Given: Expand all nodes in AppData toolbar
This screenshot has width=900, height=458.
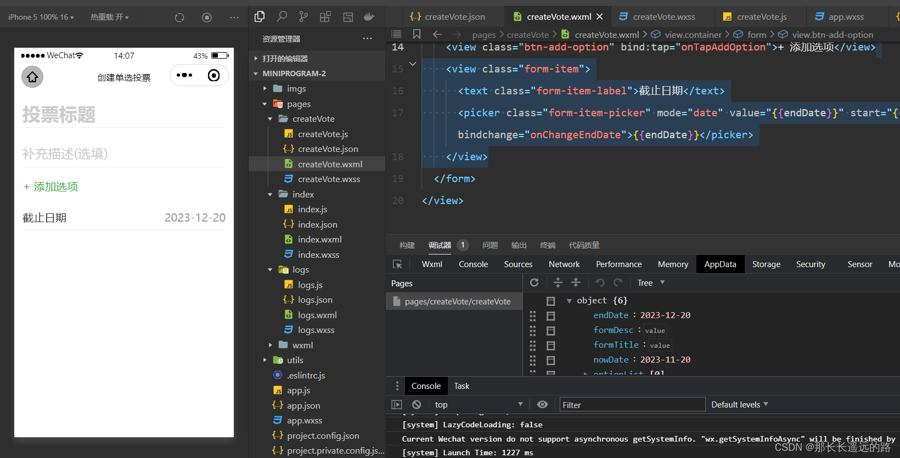Looking at the screenshot, I should [558, 282].
